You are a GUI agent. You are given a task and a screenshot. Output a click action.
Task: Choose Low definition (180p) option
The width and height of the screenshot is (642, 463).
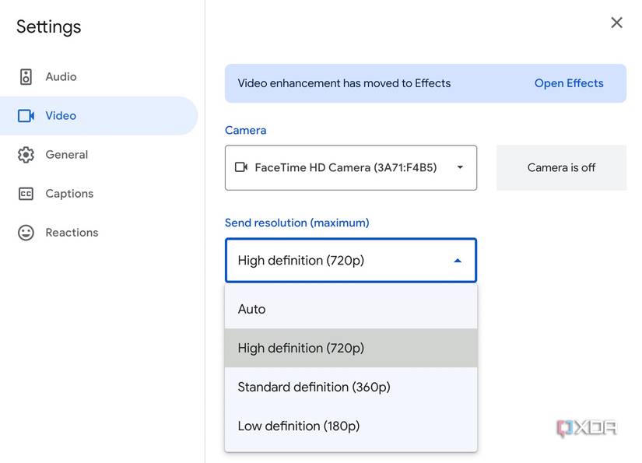tap(351, 426)
